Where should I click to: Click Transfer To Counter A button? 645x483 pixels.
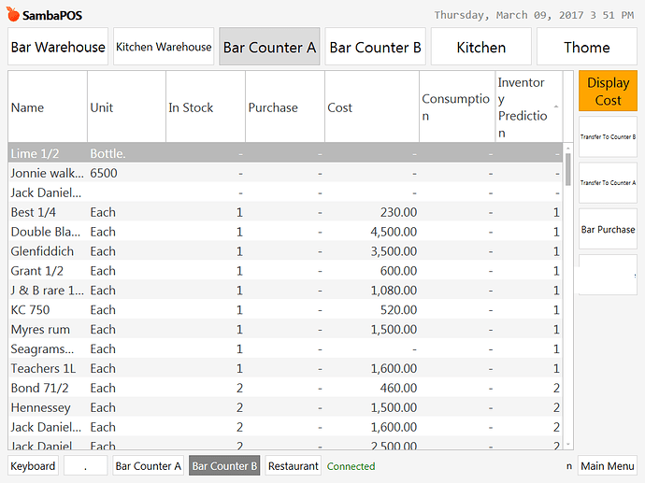click(x=608, y=183)
